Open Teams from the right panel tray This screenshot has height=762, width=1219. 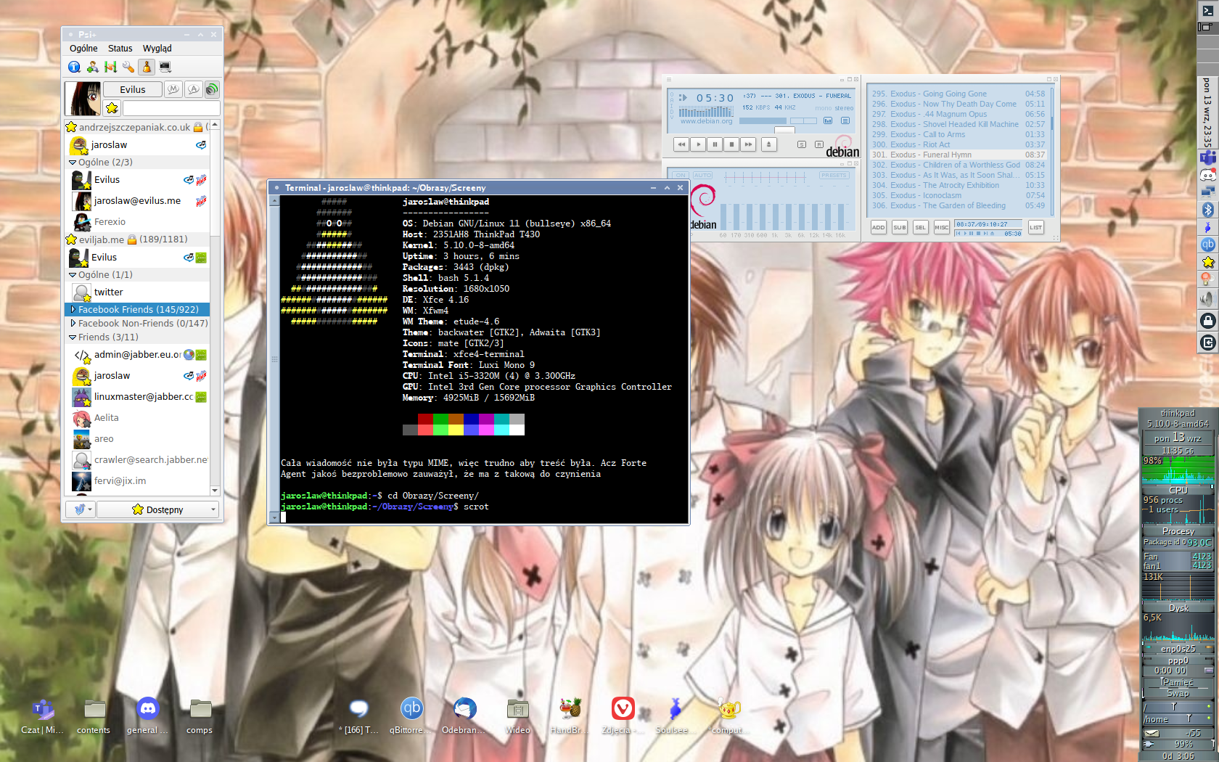[x=1207, y=157]
